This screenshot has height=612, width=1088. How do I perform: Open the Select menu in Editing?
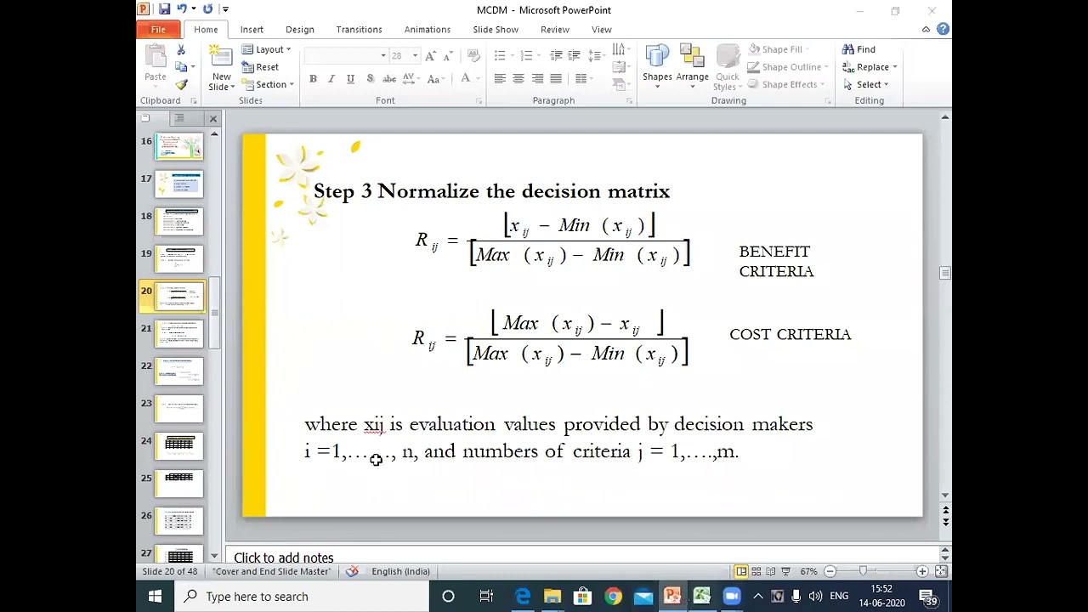click(866, 85)
